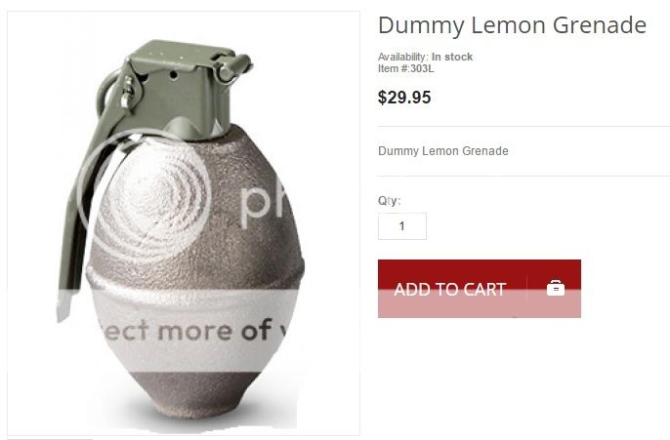Click the hinge pin on the fuze head
Viewport: 670px width, 440px height.
pyautogui.click(x=234, y=68)
